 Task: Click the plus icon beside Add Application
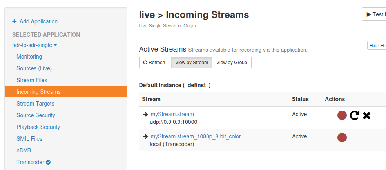[x=14, y=21]
